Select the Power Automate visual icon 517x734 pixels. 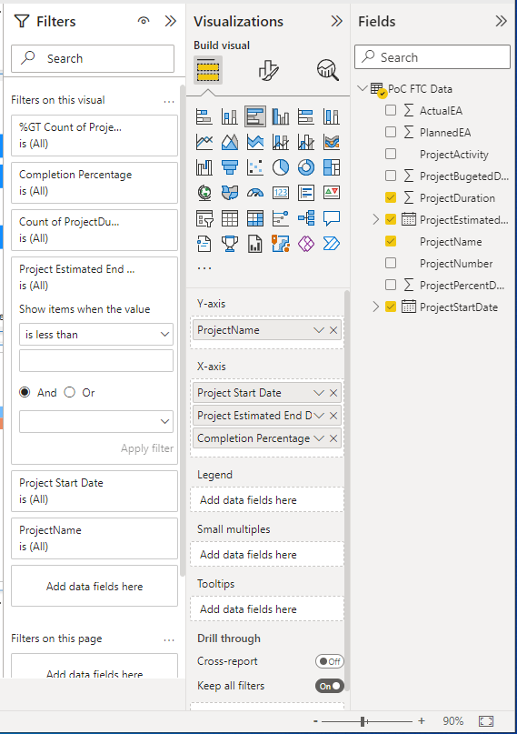pos(331,244)
